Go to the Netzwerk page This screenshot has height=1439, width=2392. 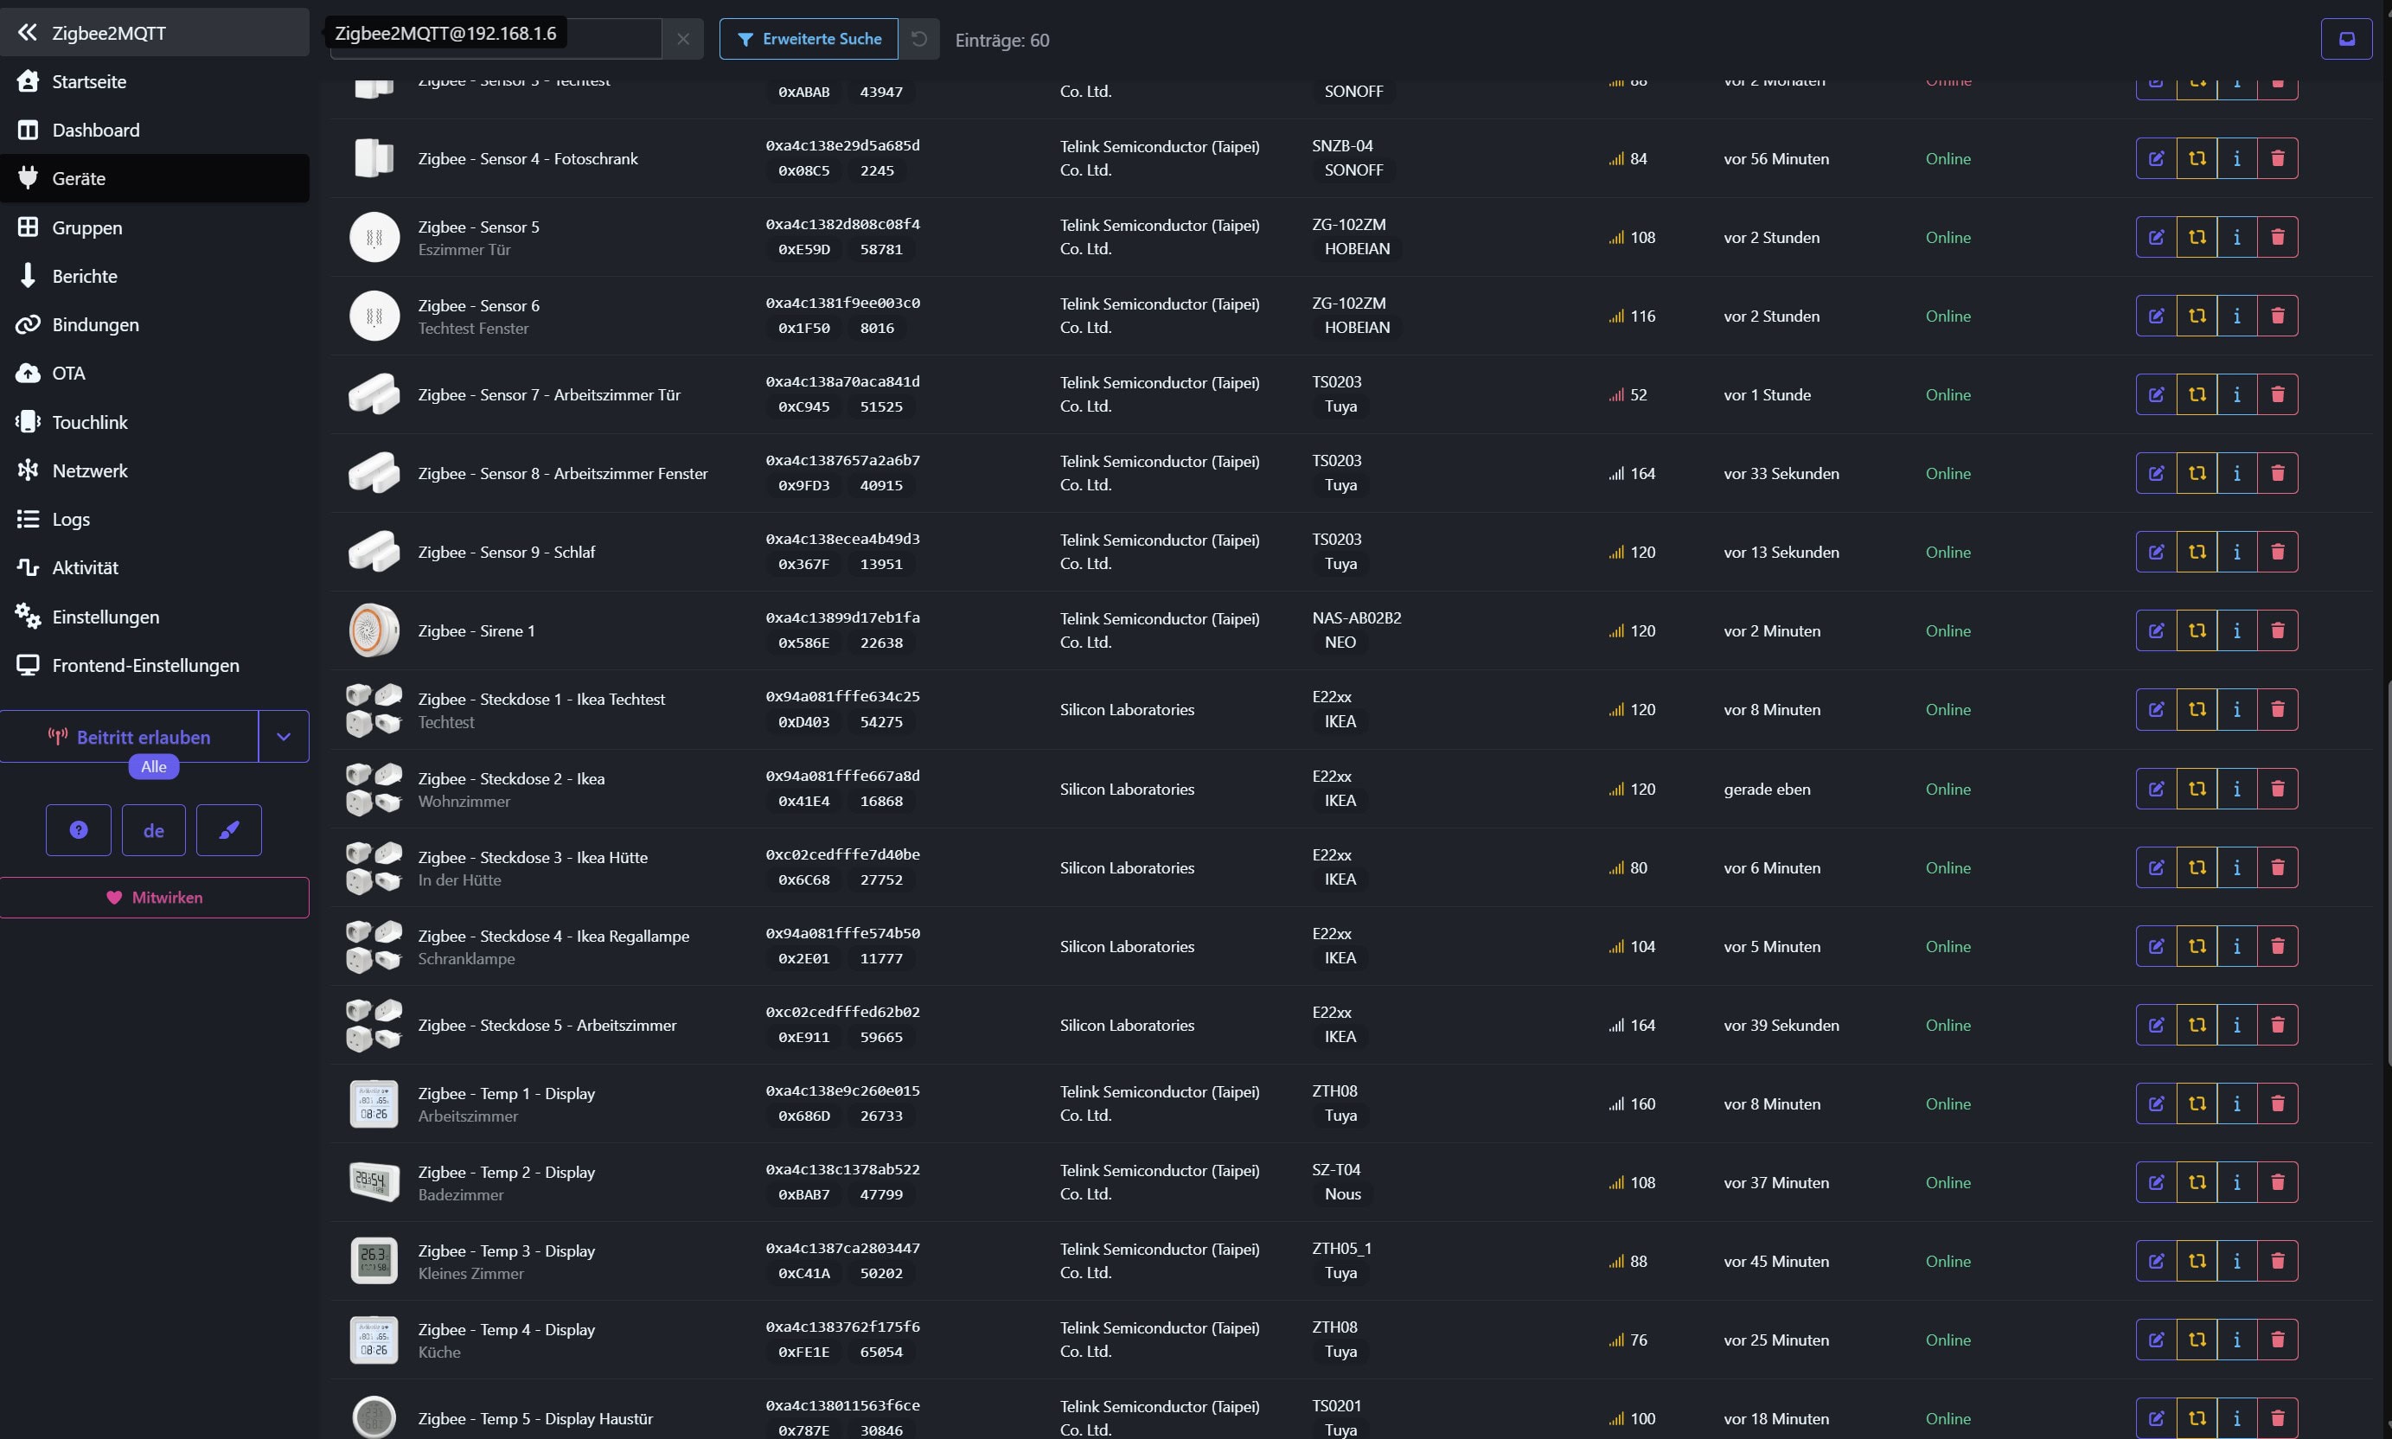89,470
